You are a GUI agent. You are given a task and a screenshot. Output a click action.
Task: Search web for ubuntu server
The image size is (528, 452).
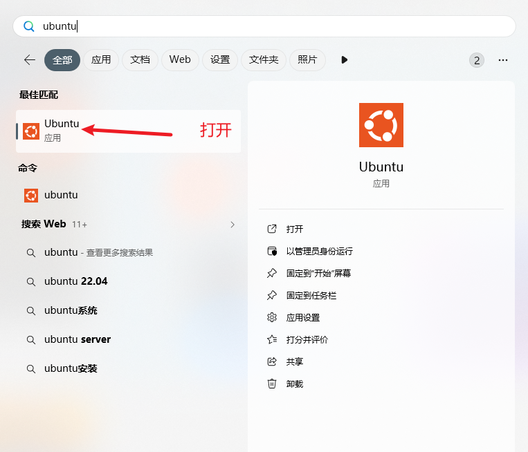point(128,339)
